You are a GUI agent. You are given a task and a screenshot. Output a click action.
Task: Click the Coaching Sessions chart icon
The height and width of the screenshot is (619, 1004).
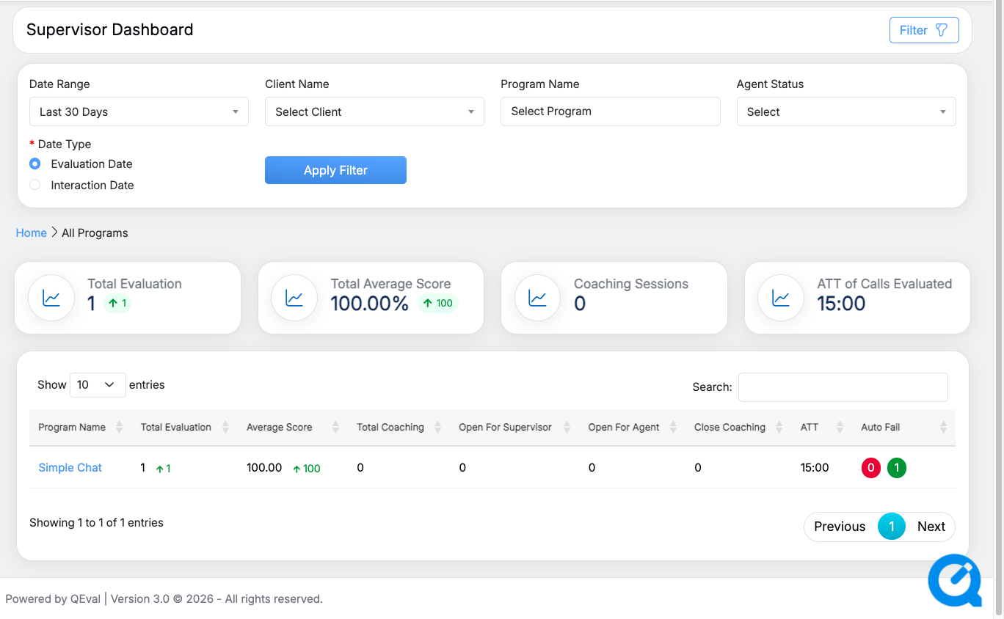538,298
